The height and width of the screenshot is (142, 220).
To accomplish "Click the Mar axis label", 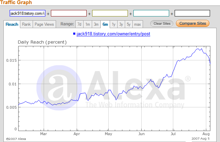I will pyautogui.click(x=44, y=134).
